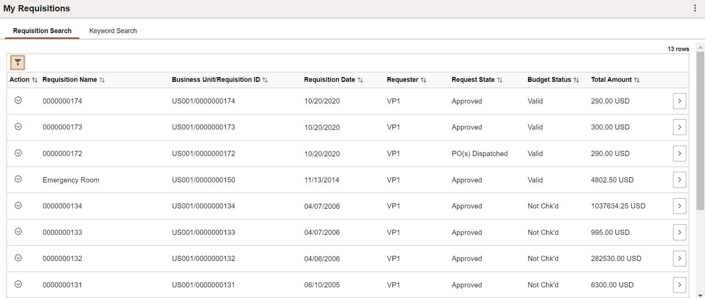Click the 4802.50 USD amount
Viewport: 705px width, 298px height.
pos(612,180)
